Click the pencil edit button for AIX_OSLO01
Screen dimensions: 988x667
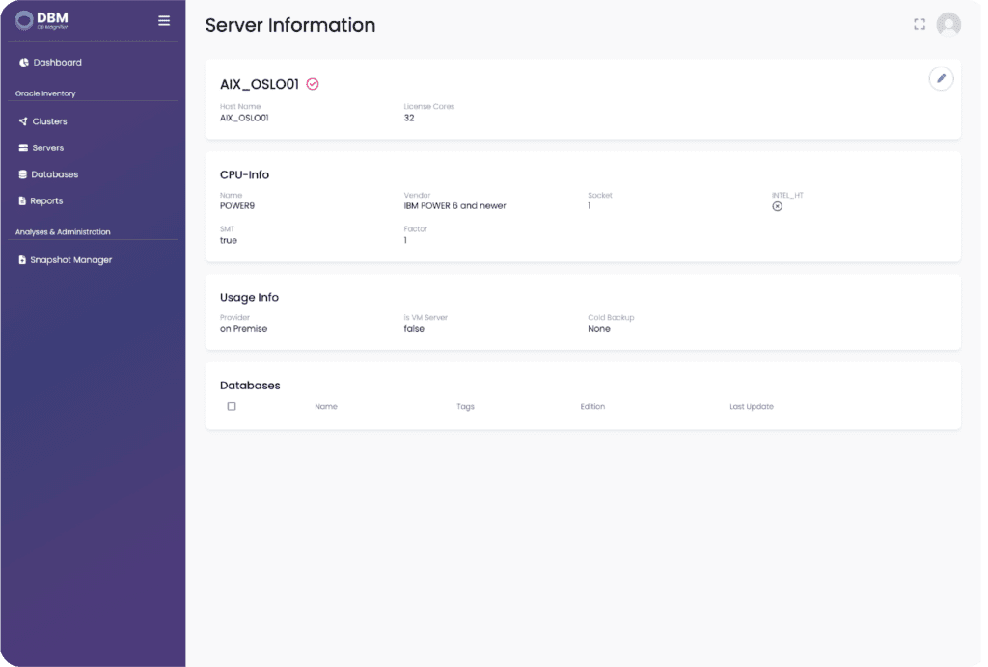coord(941,79)
